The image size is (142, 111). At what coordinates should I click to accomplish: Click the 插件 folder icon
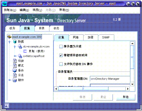(x=15, y=80)
